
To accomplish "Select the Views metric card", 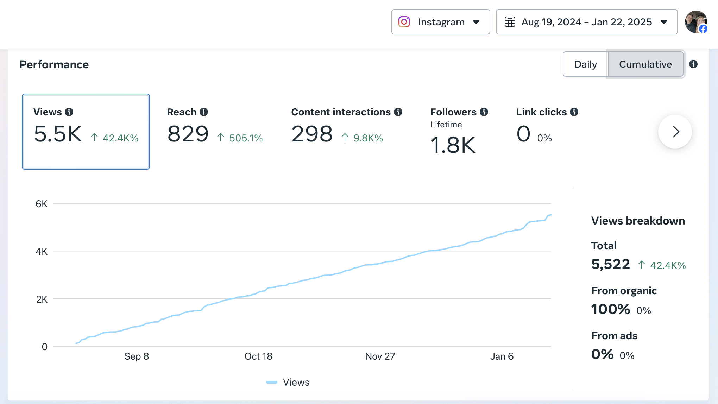I will point(86,132).
